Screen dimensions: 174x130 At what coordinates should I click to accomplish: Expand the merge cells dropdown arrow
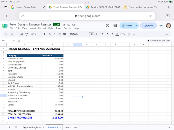tap(137, 34)
